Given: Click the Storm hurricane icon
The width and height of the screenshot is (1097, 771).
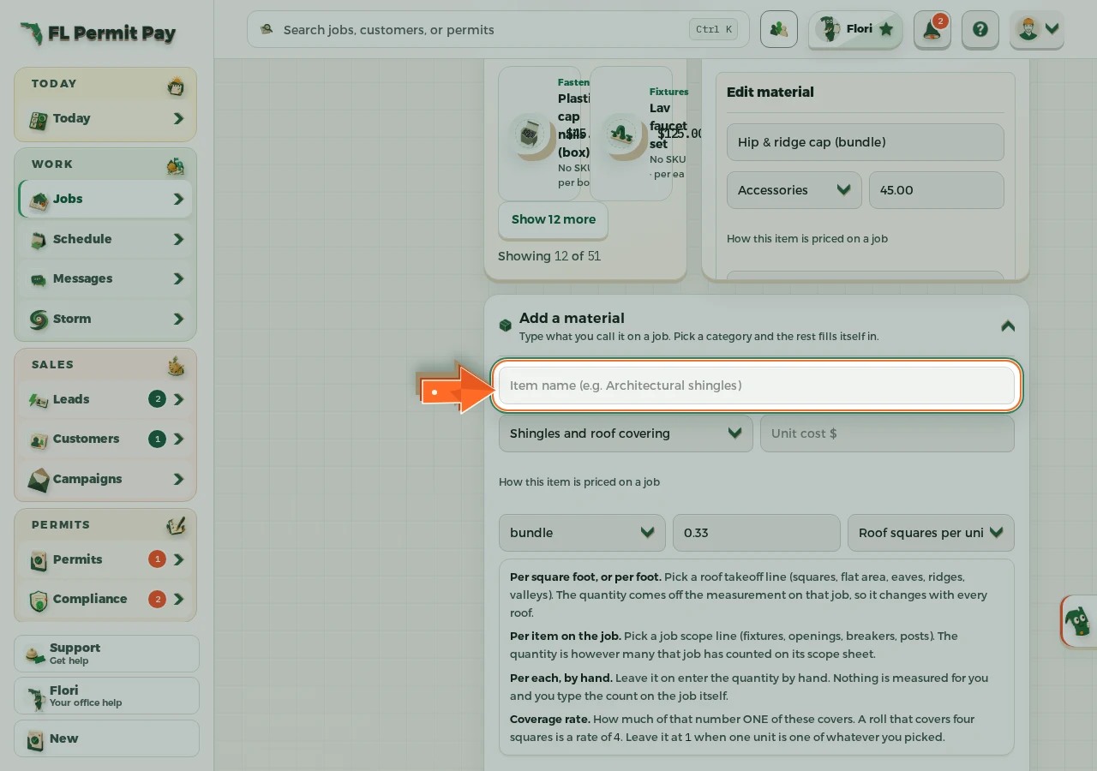Looking at the screenshot, I should 39,320.
